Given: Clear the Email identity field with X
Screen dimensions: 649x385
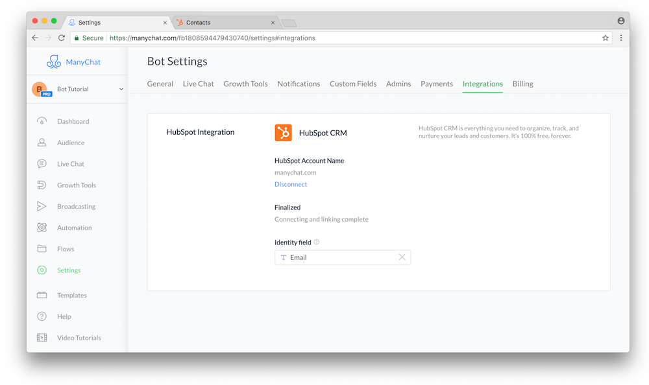Looking at the screenshot, I should (402, 257).
